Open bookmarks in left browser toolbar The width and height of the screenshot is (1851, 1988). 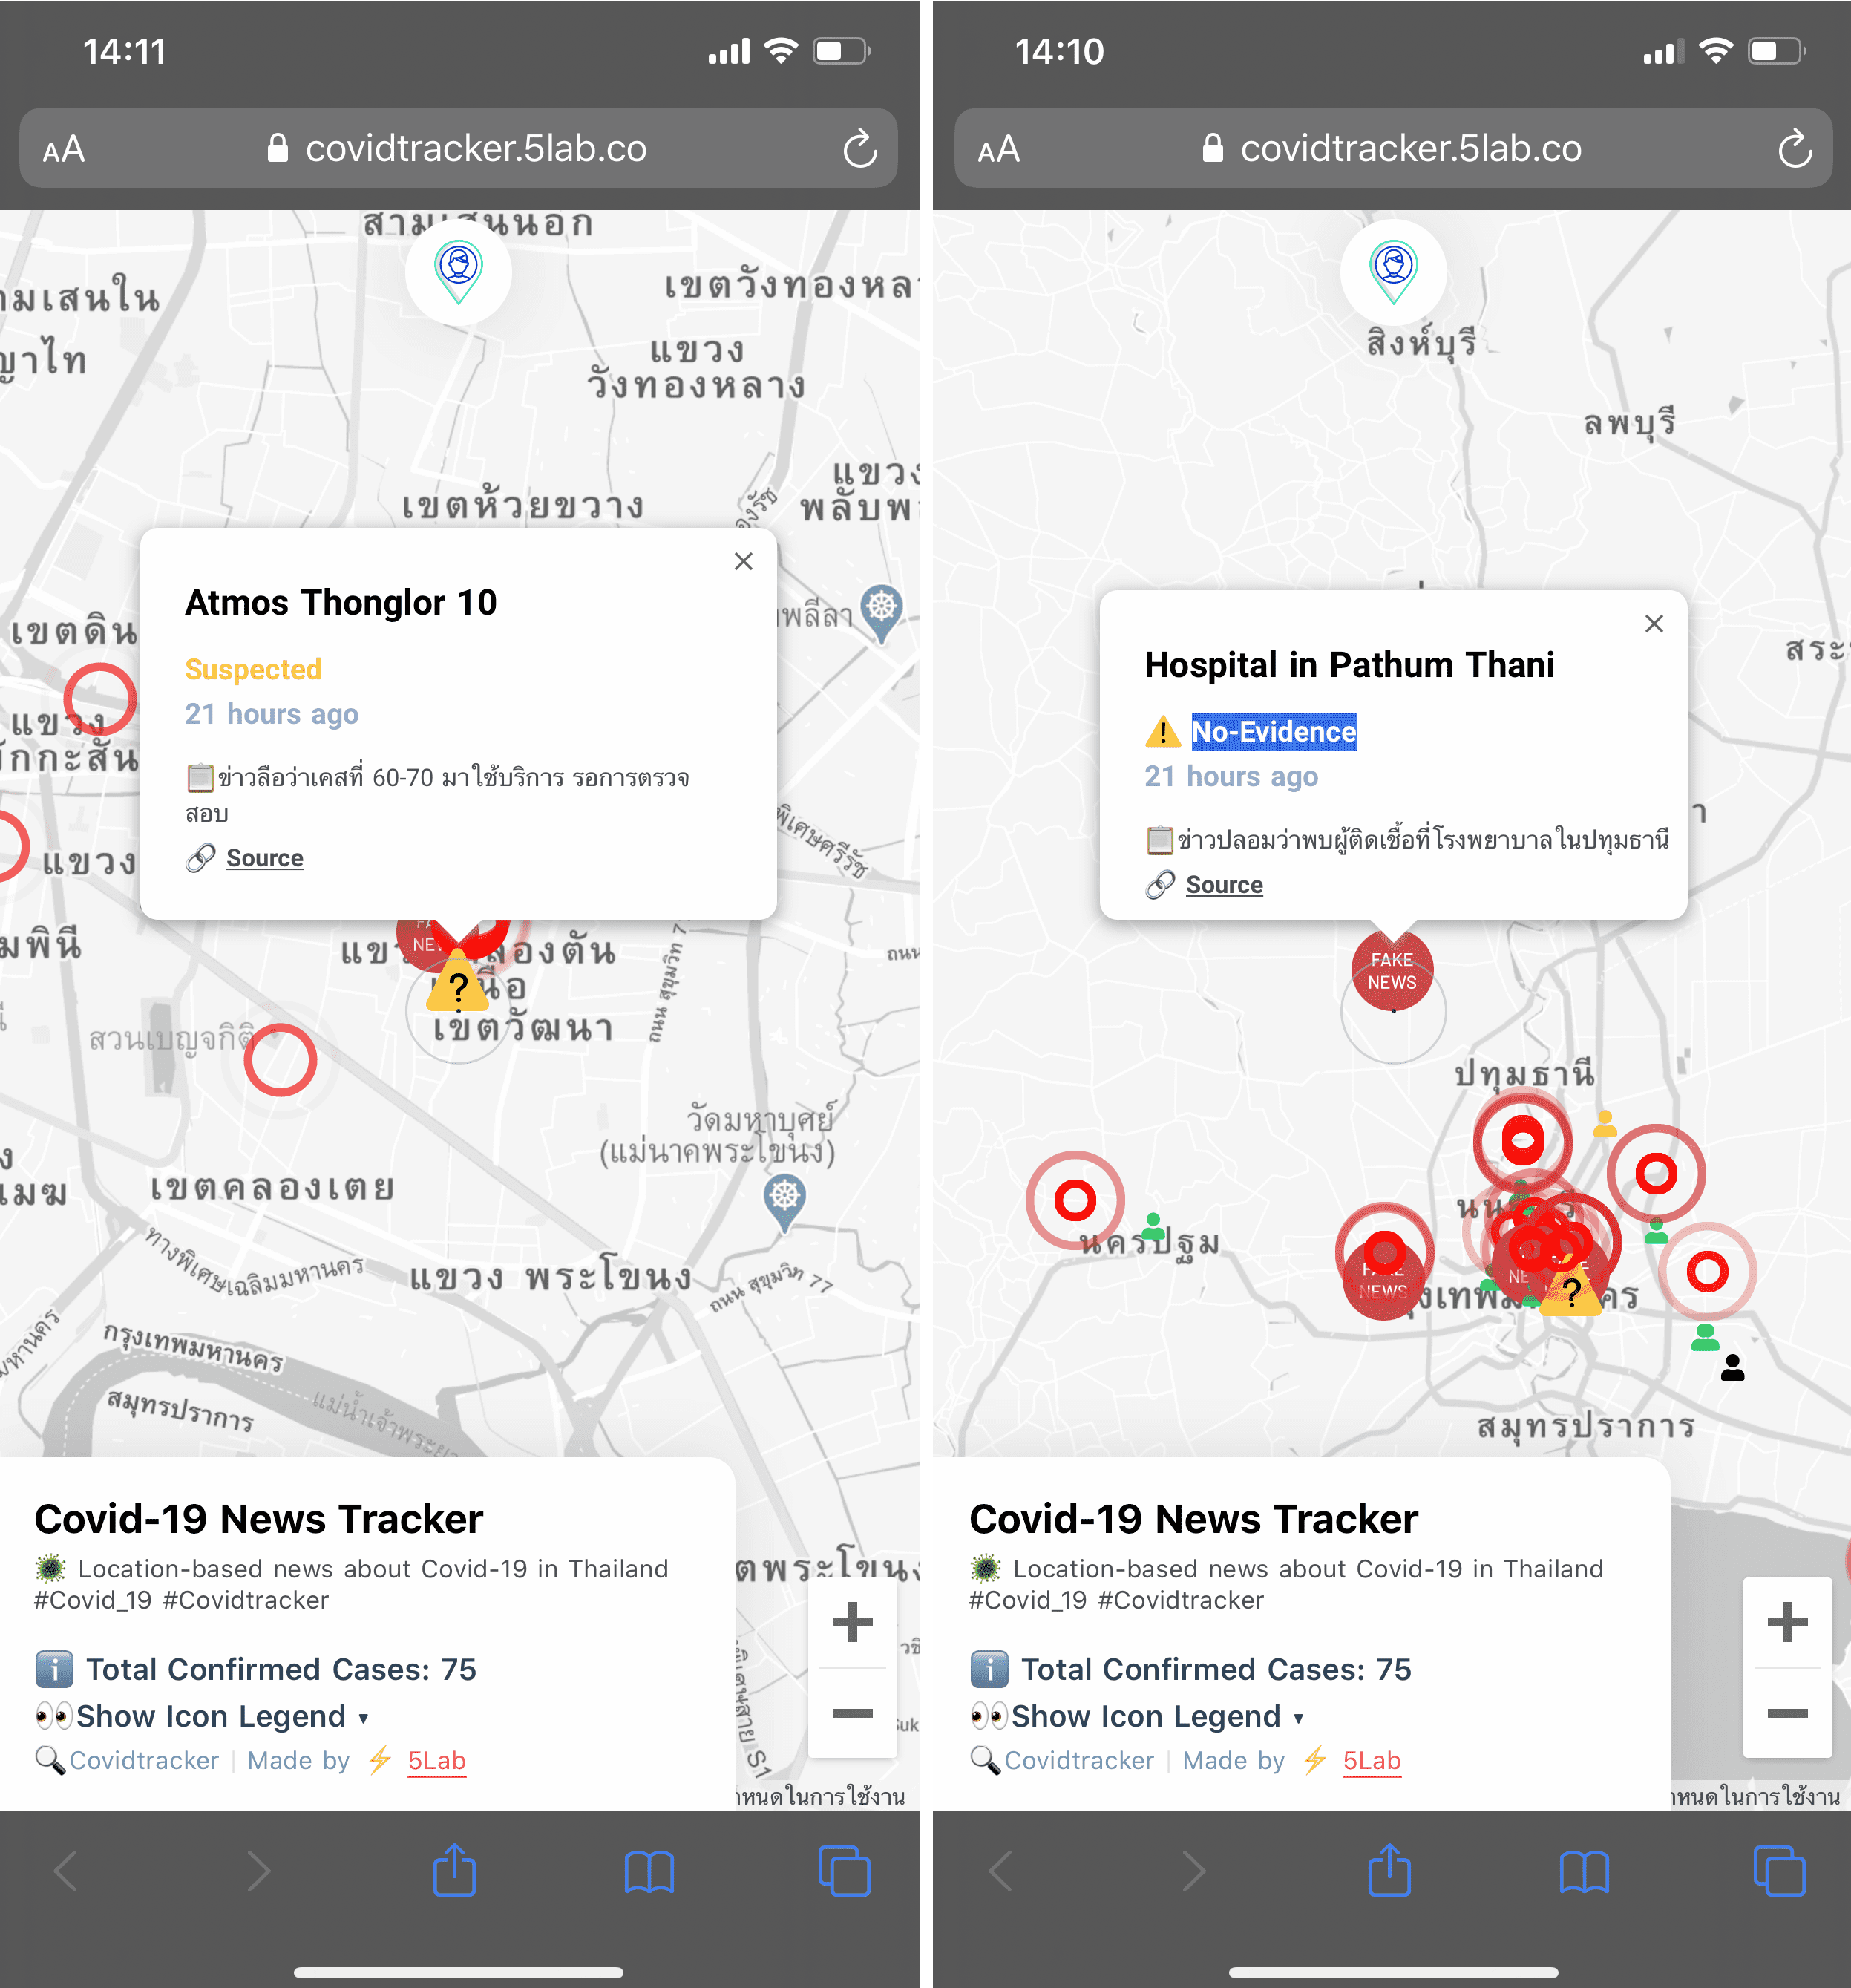tap(649, 1870)
